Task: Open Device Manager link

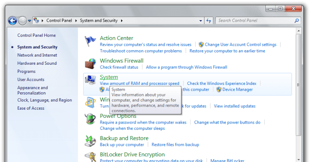Action: click(237, 90)
